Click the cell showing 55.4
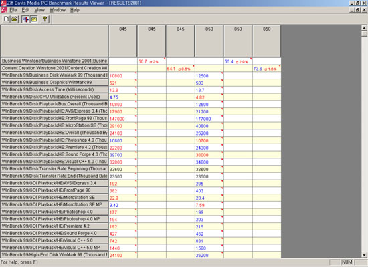 [238, 61]
